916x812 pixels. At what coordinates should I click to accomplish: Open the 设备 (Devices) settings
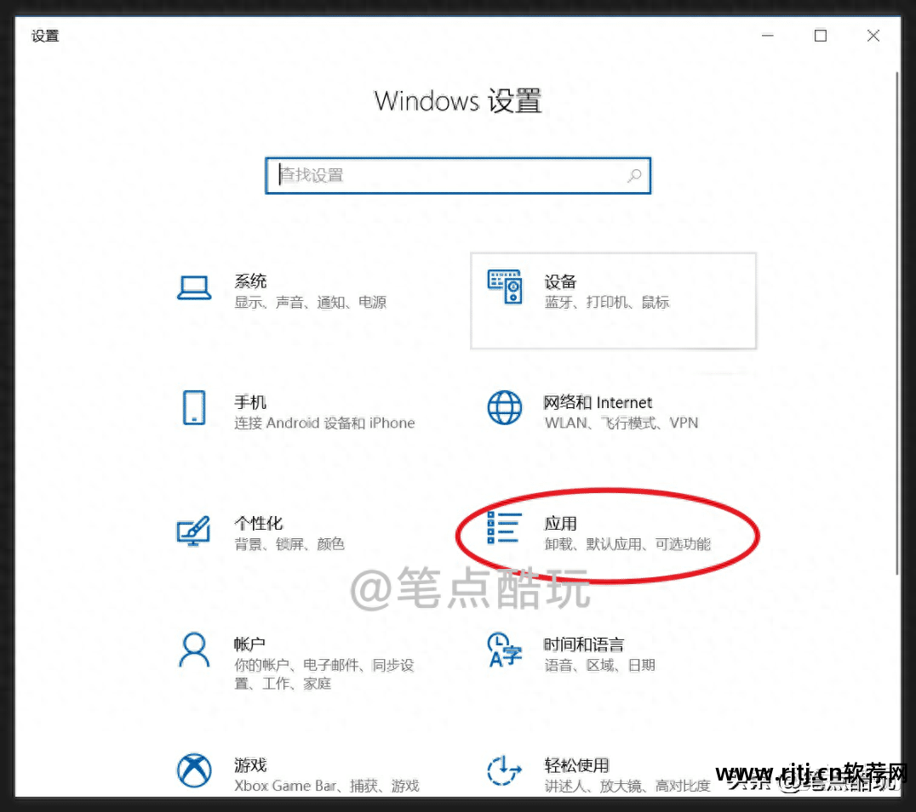(561, 281)
